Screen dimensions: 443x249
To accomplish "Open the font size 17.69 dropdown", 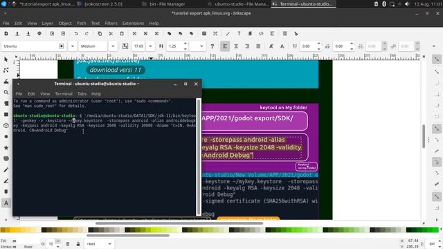I will click(x=151, y=46).
